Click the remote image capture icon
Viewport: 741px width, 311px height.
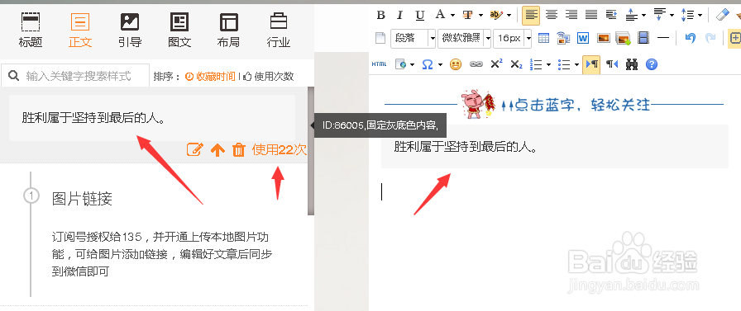coord(563,38)
